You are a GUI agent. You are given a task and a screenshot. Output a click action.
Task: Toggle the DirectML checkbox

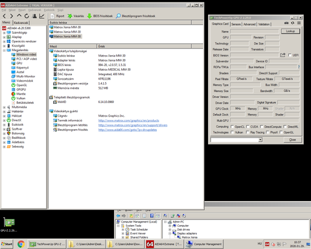click(x=285, y=126)
